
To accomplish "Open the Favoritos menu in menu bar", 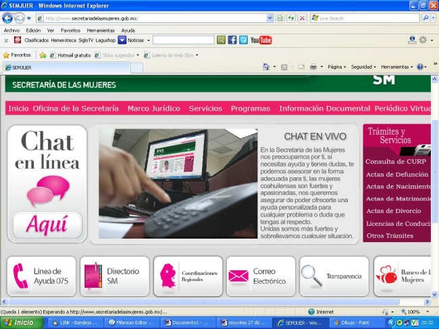I will 70,30.
